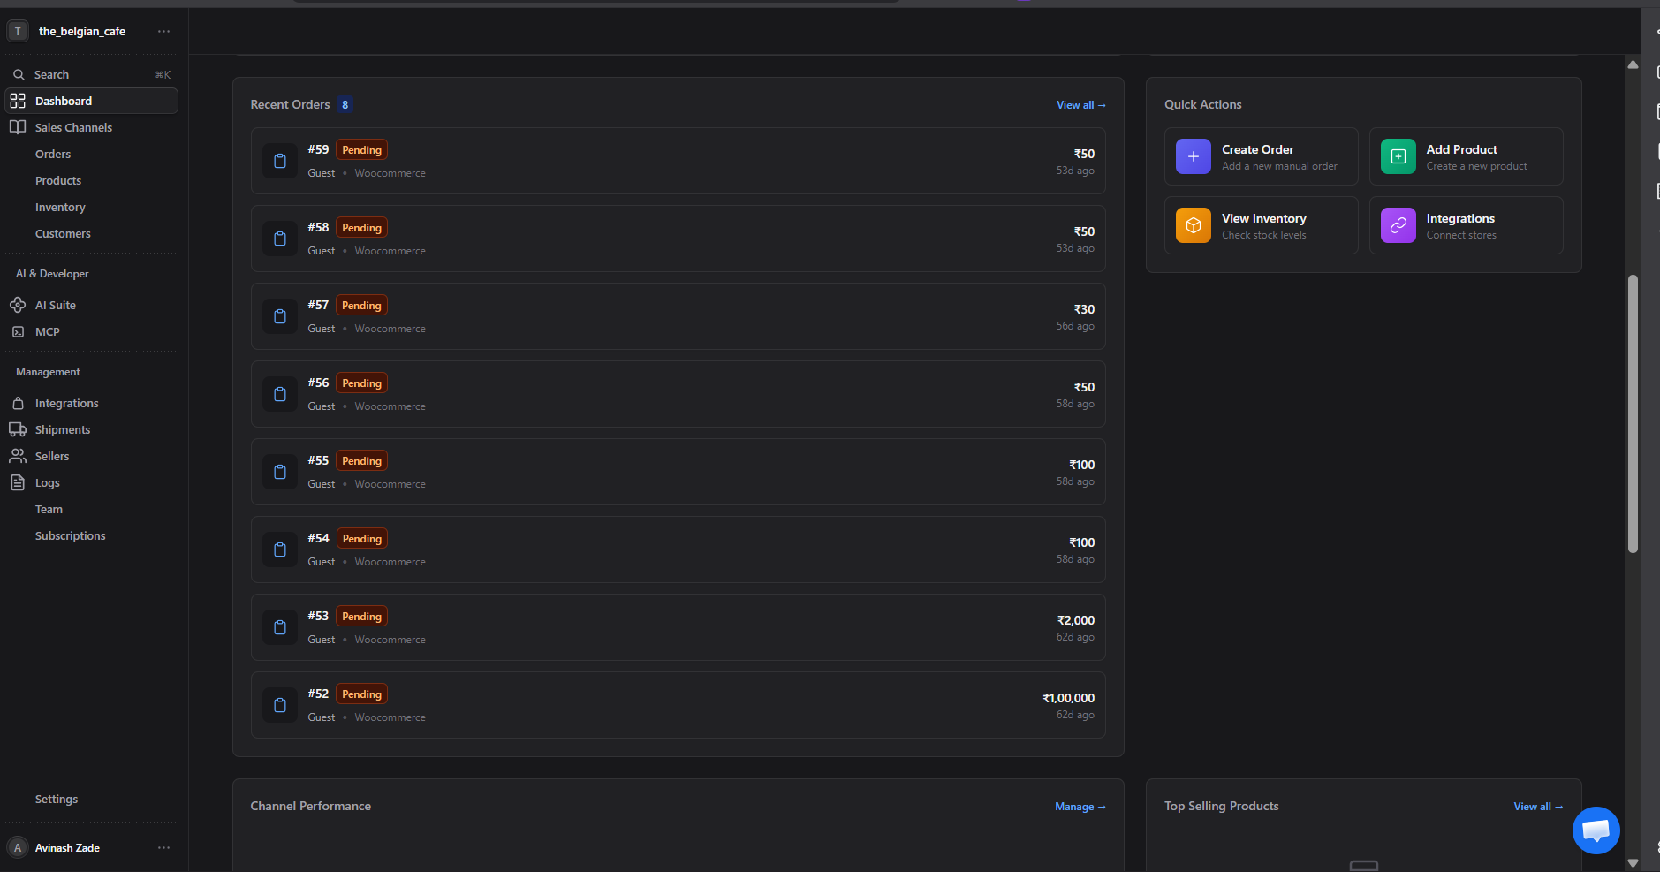Open the blue chat support bubble
The height and width of the screenshot is (872, 1660).
click(1596, 830)
